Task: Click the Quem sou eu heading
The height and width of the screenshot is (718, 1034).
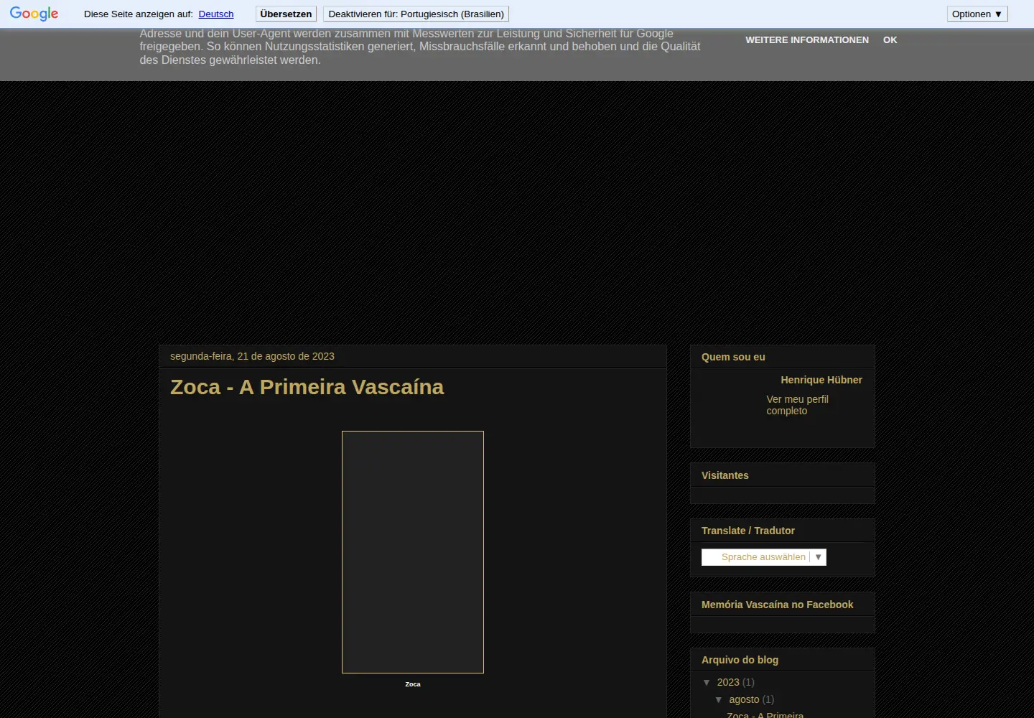Action: (733, 357)
